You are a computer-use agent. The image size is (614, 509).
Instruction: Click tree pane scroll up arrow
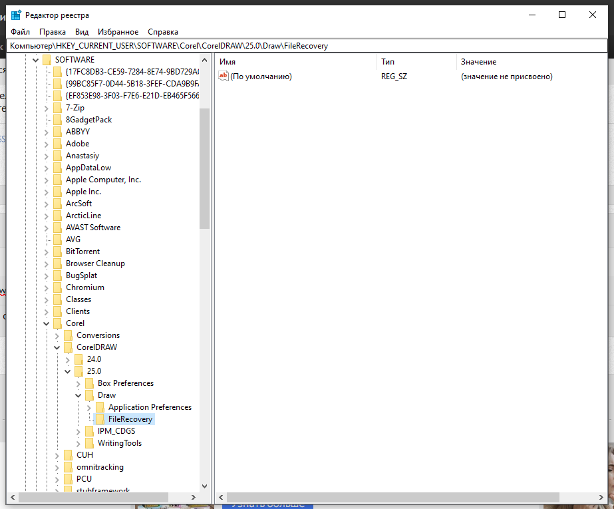[x=204, y=60]
